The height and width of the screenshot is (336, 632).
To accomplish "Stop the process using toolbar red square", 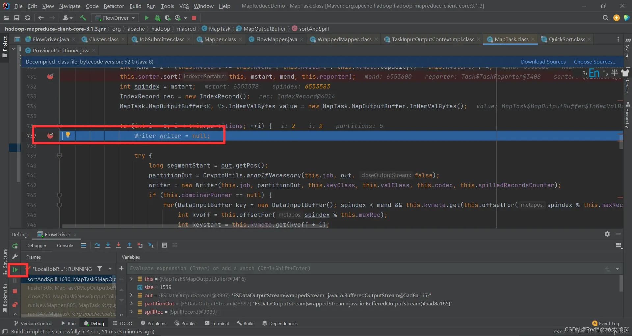I will click(x=194, y=18).
